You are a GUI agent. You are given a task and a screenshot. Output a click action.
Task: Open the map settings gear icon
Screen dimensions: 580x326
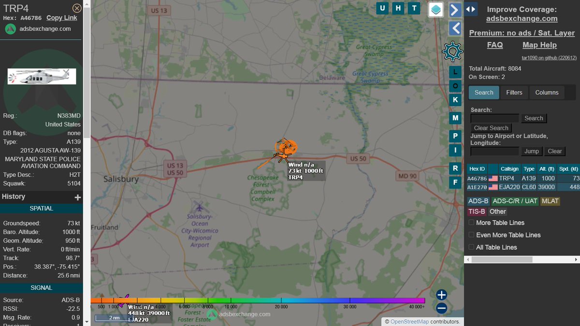[452, 51]
